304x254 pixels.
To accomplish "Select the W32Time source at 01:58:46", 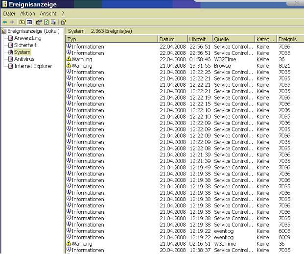I will coord(225,59).
